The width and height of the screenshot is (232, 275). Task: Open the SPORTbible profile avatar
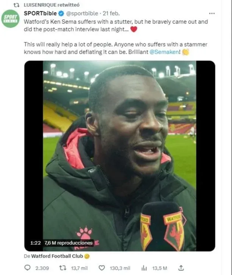pyautogui.click(x=10, y=19)
